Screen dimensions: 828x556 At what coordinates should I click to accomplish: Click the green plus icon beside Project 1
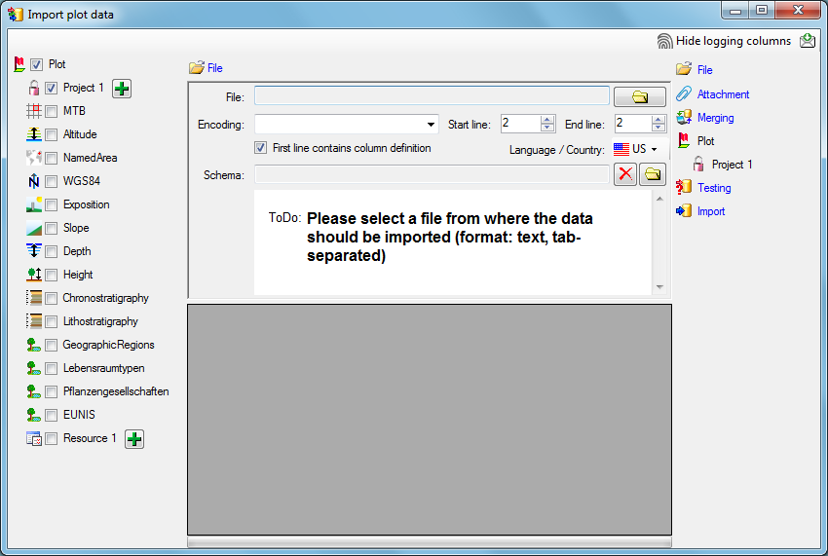[122, 89]
